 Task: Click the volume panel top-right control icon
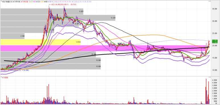(x=210, y=77)
